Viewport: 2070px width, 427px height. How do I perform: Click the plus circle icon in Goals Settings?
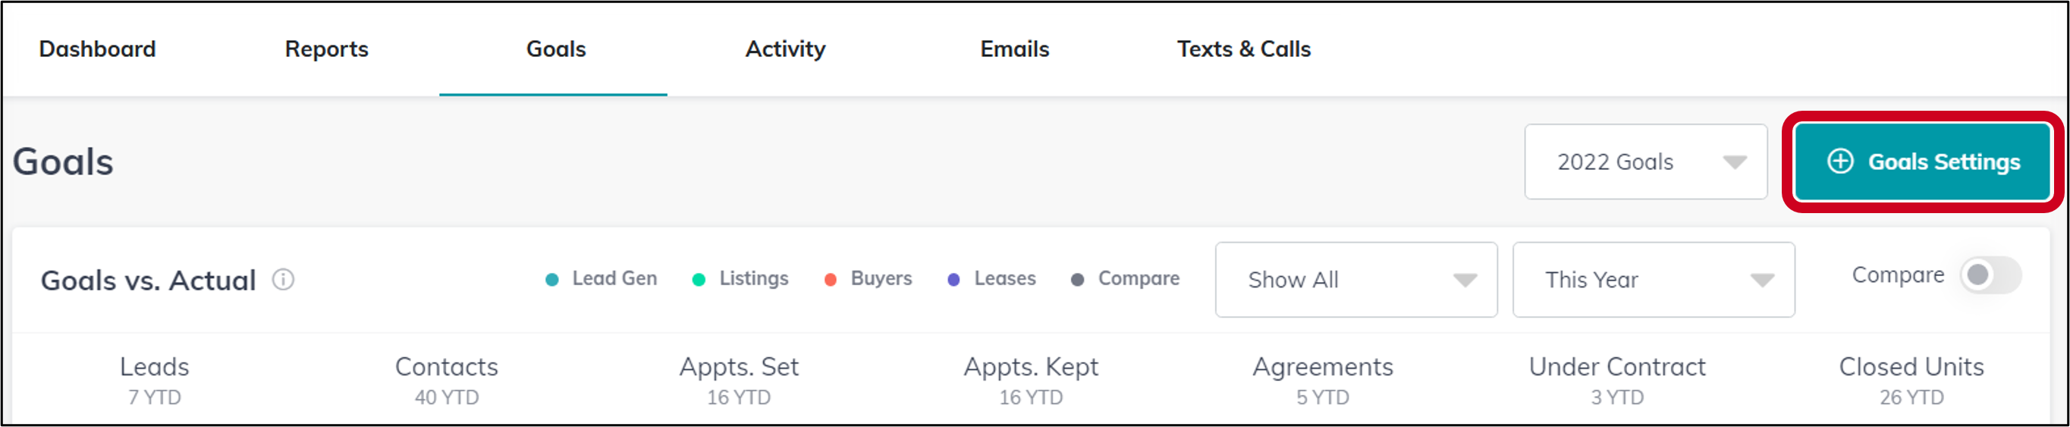tap(1840, 162)
